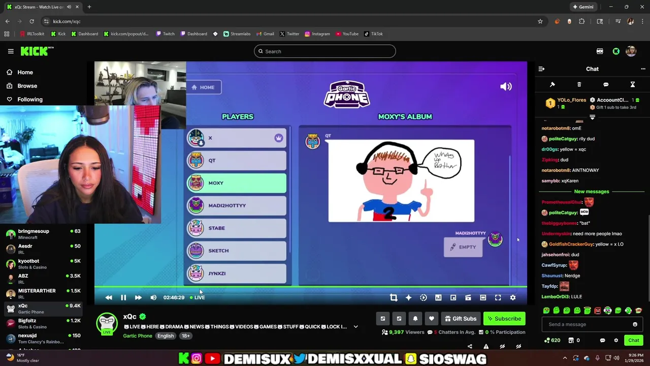Pause the stream with the pause button
The height and width of the screenshot is (366, 650).
point(123,297)
